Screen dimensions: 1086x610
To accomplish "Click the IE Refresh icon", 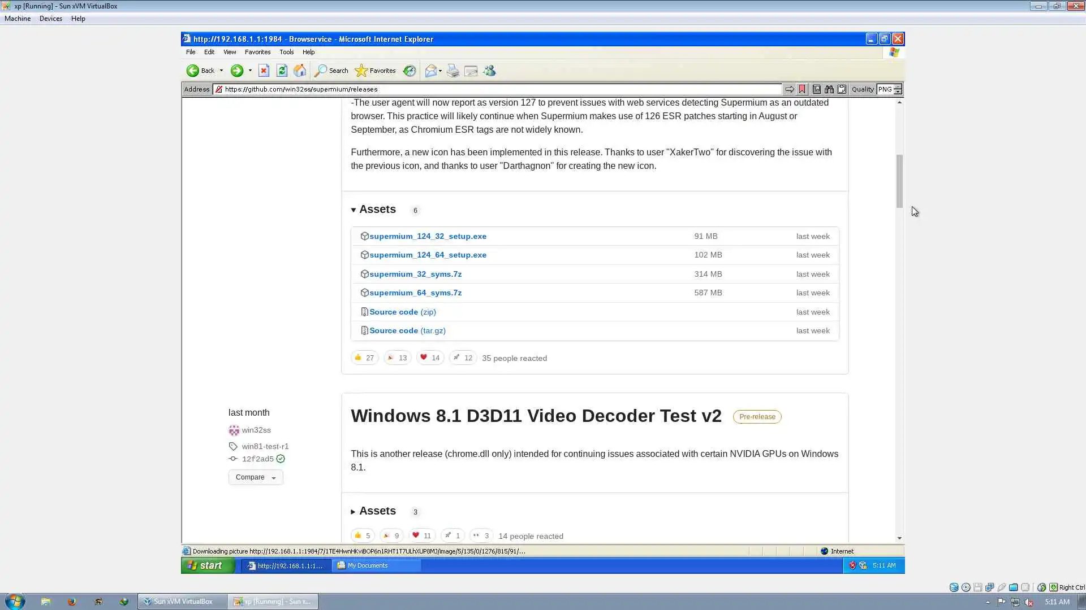I will click(282, 71).
